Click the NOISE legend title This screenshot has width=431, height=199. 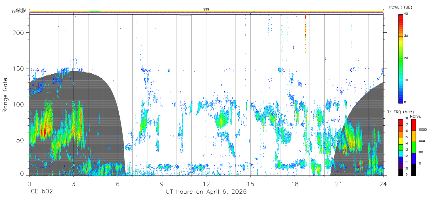[x=415, y=116]
